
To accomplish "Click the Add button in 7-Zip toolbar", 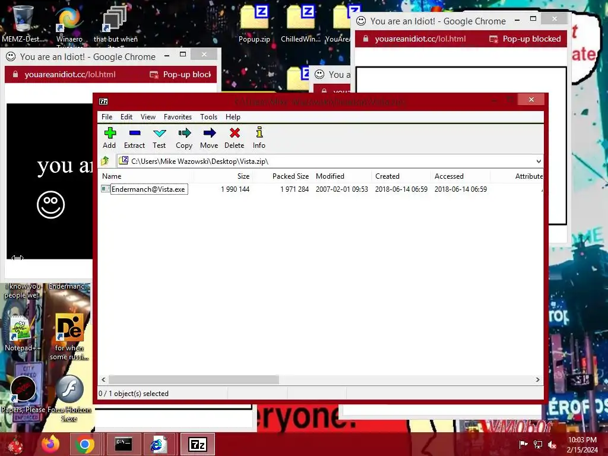I will 109,138.
